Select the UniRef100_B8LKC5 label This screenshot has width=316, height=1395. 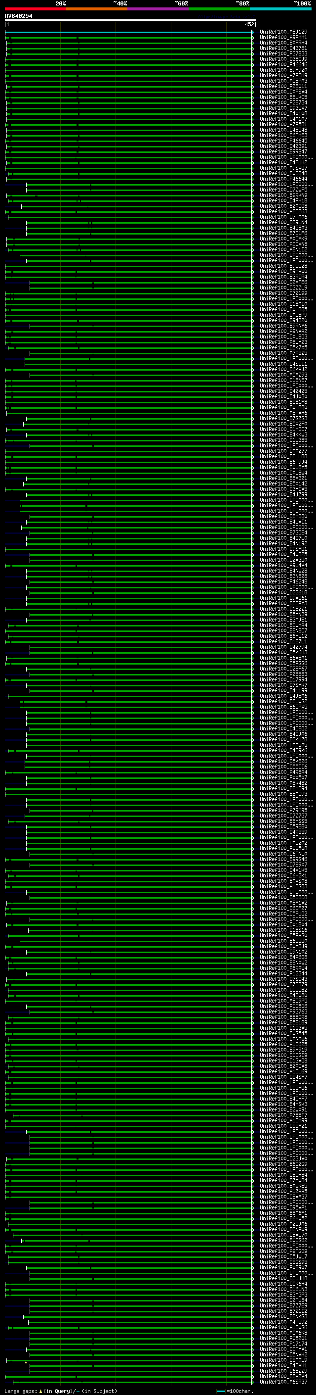pos(283,97)
